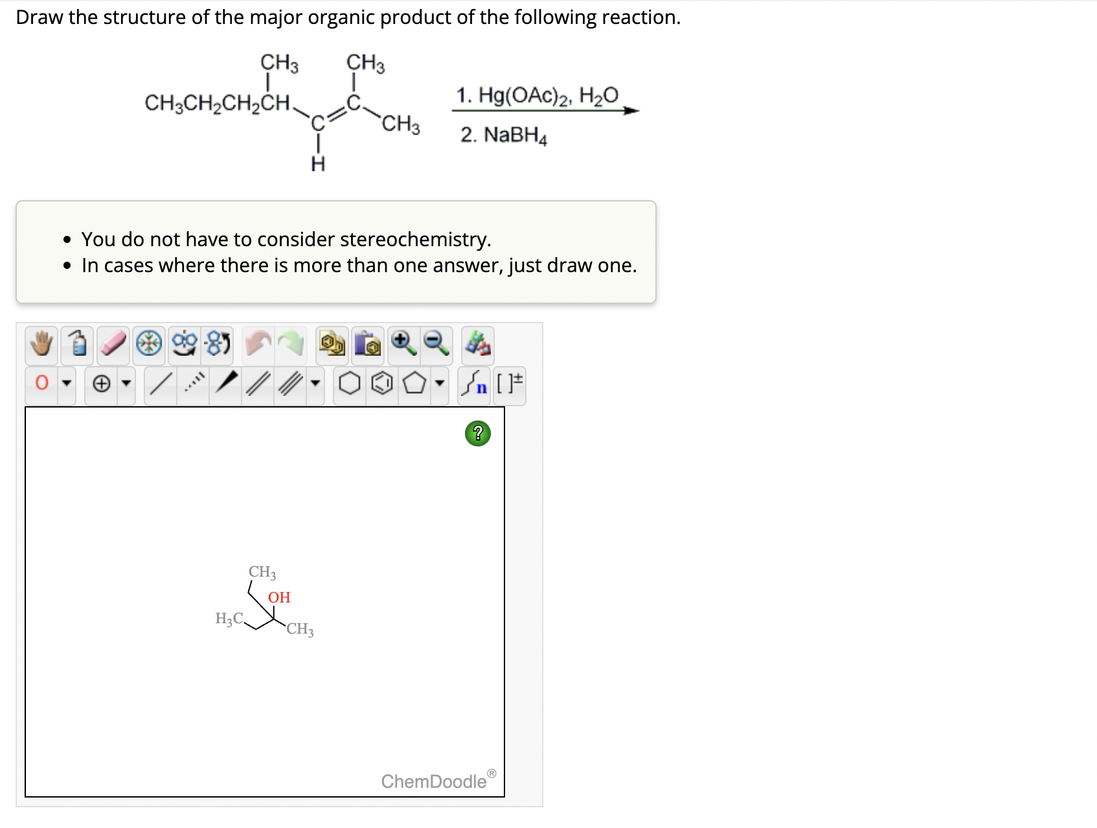
Task: Click the redo arrow
Action: (x=290, y=344)
